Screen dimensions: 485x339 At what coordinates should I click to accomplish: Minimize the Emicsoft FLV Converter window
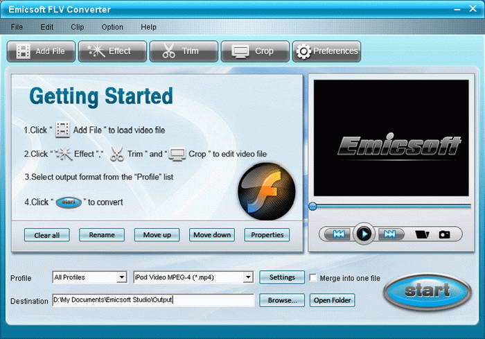click(x=457, y=9)
